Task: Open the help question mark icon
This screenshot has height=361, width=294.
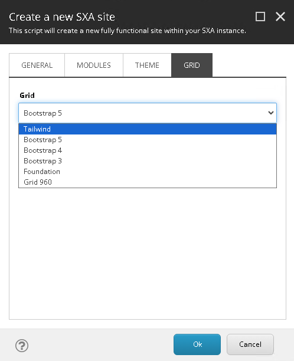Action: 22,345
